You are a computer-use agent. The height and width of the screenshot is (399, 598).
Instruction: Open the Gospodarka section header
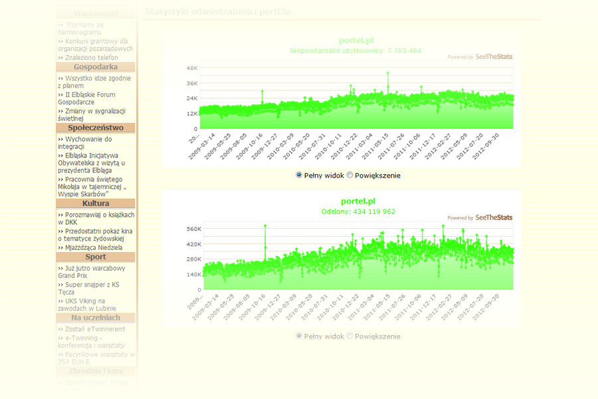(96, 66)
